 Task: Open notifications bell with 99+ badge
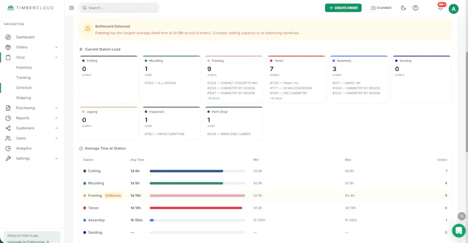coord(441,8)
